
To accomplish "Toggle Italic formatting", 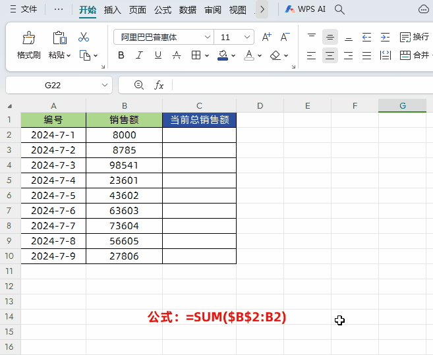I will [139, 55].
